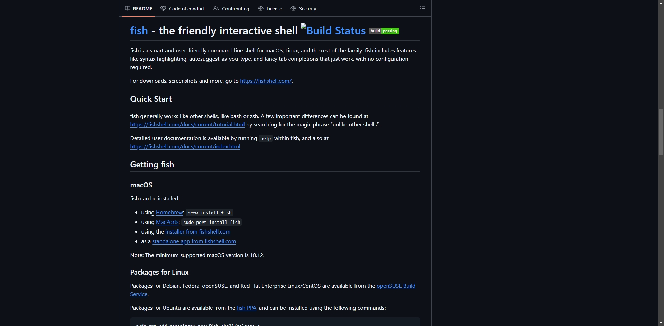This screenshot has width=664, height=326.
Task: Open the Code of conduct tab
Action: click(x=183, y=8)
